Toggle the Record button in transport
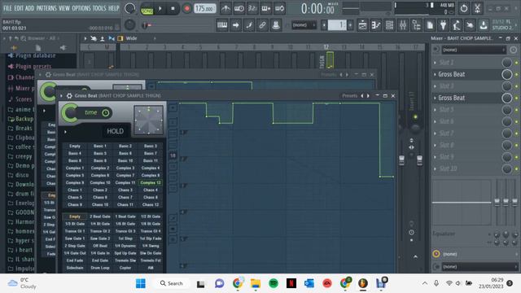Viewport: 521px width, 293px height. [x=186, y=9]
